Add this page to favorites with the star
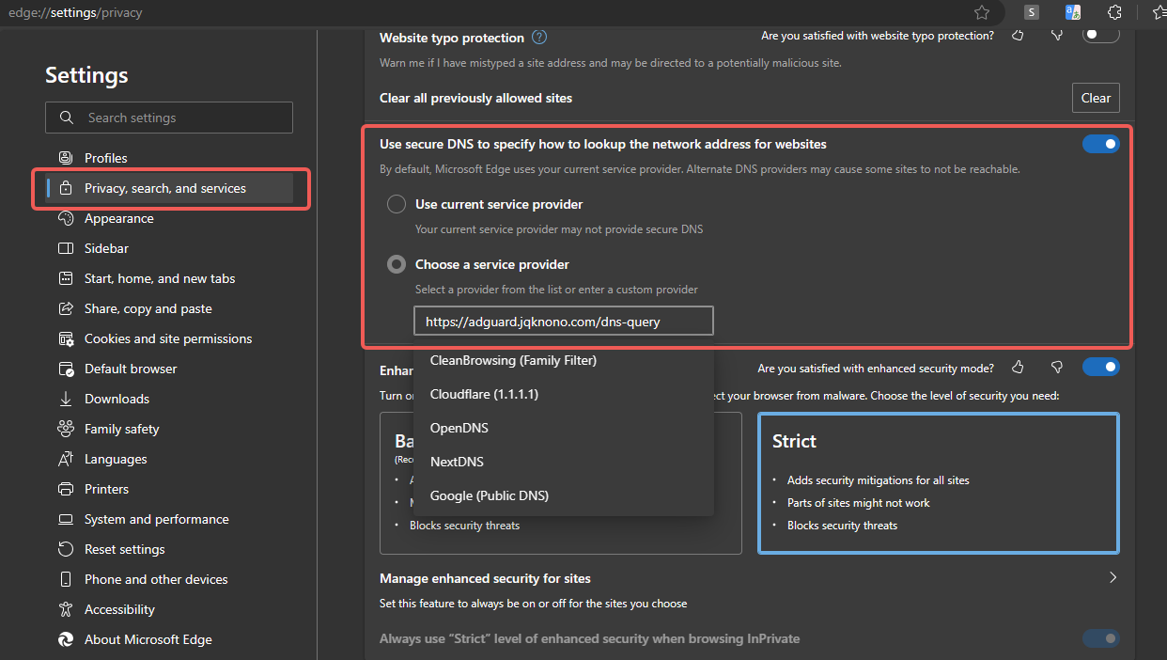The height and width of the screenshot is (660, 1167). (982, 12)
